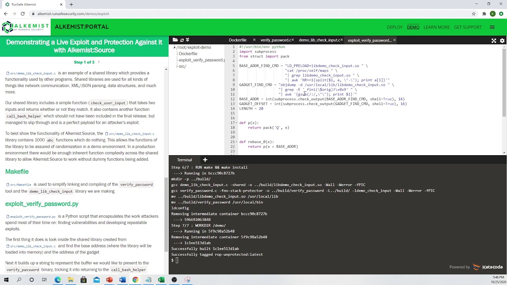This screenshot has width=507, height=285.
Task: Open DEMO in portal navigation
Action: tap(413, 27)
